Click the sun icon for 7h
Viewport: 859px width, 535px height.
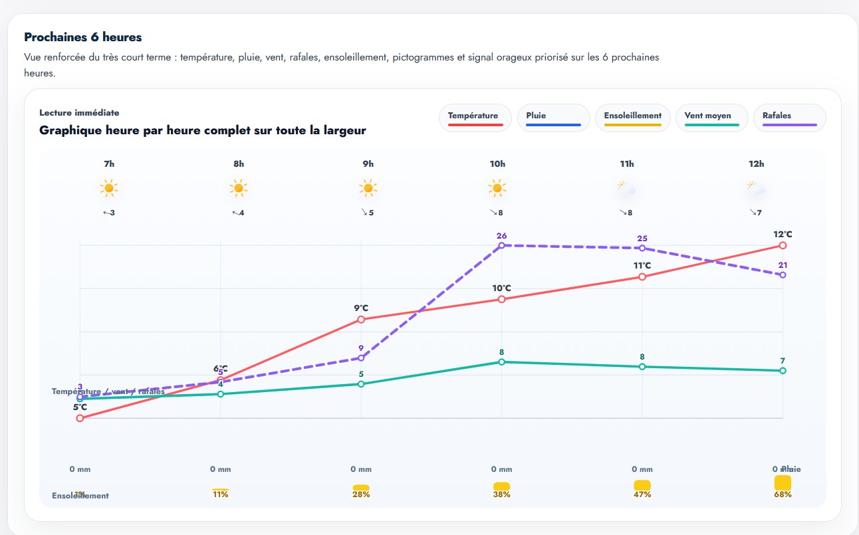[109, 188]
